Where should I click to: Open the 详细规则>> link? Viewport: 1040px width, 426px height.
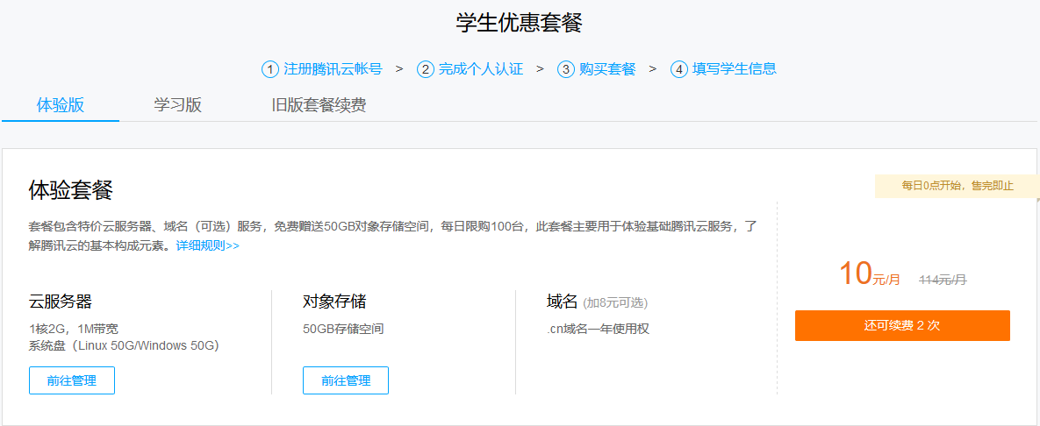(x=208, y=245)
